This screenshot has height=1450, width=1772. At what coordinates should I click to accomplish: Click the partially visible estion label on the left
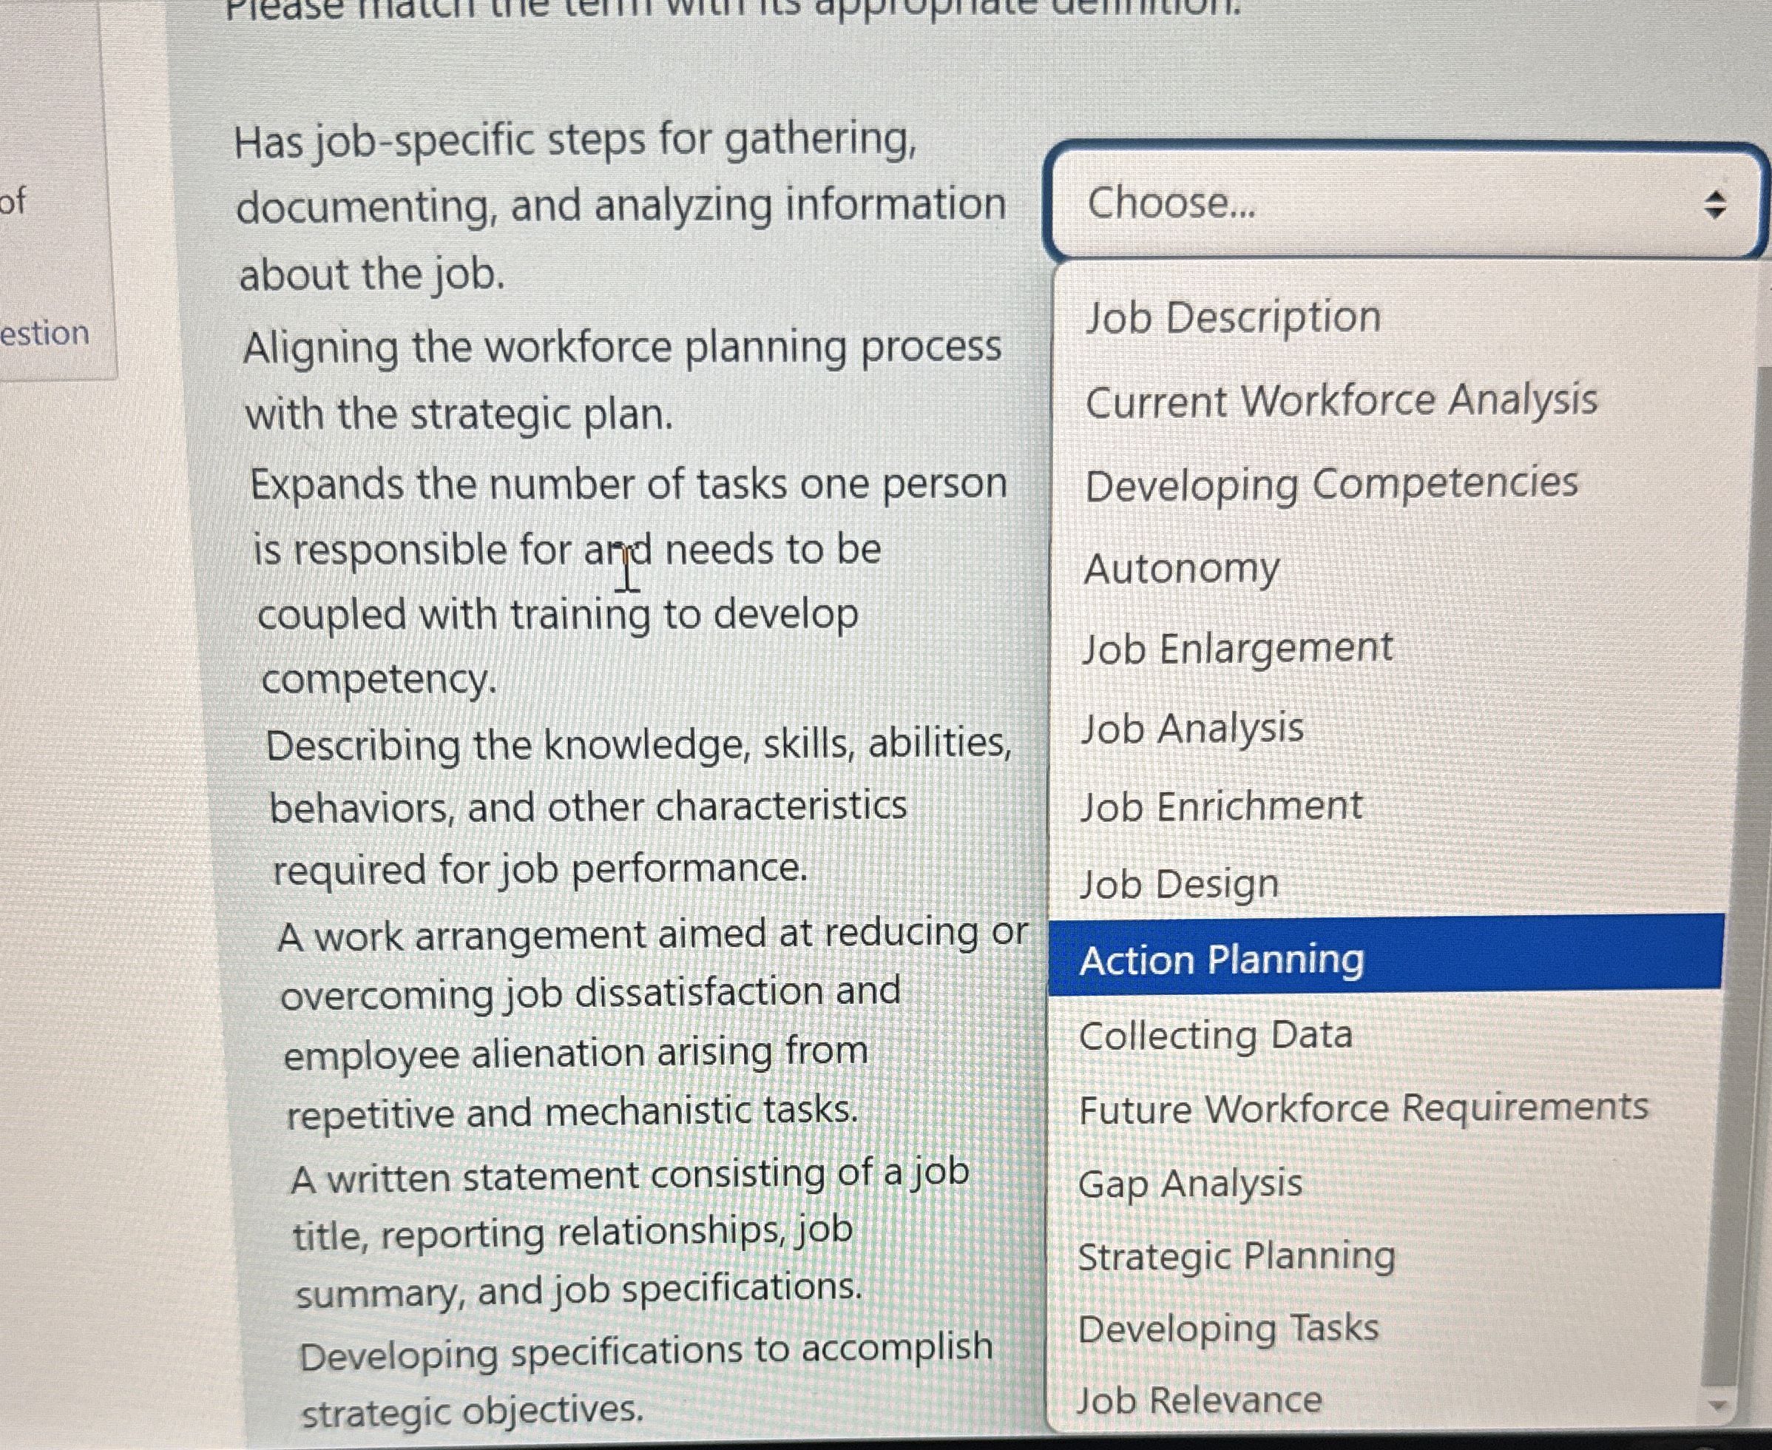pyautogui.click(x=45, y=334)
